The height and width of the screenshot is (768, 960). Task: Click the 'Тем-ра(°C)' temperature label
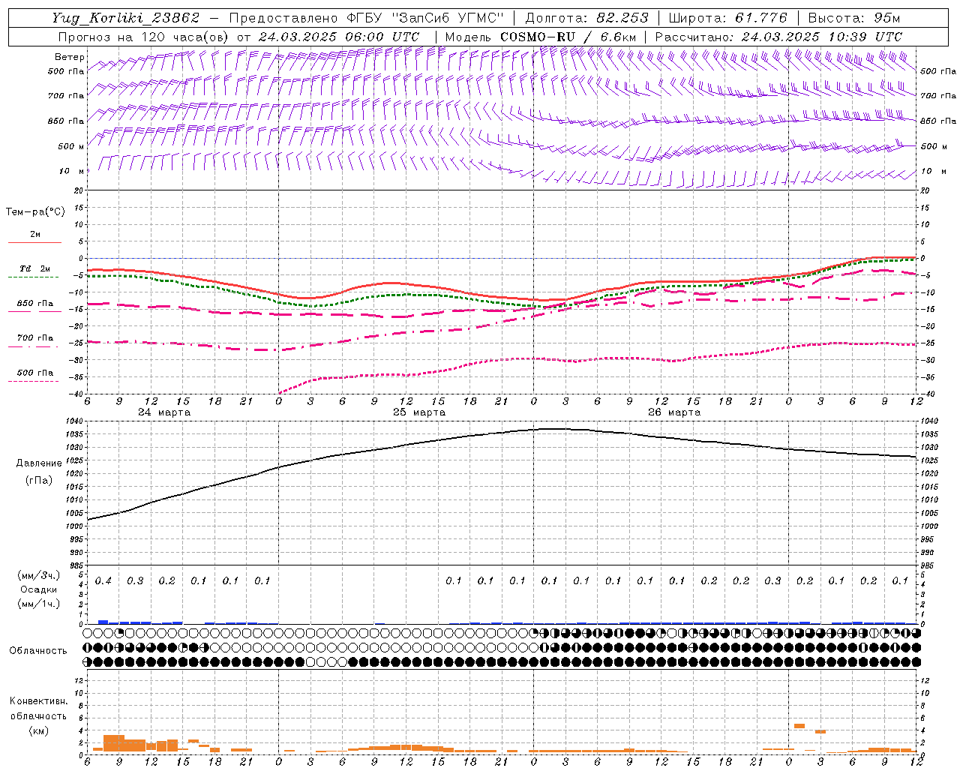35,212
